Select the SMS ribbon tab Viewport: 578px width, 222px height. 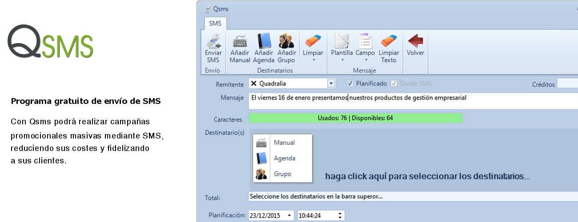point(215,23)
